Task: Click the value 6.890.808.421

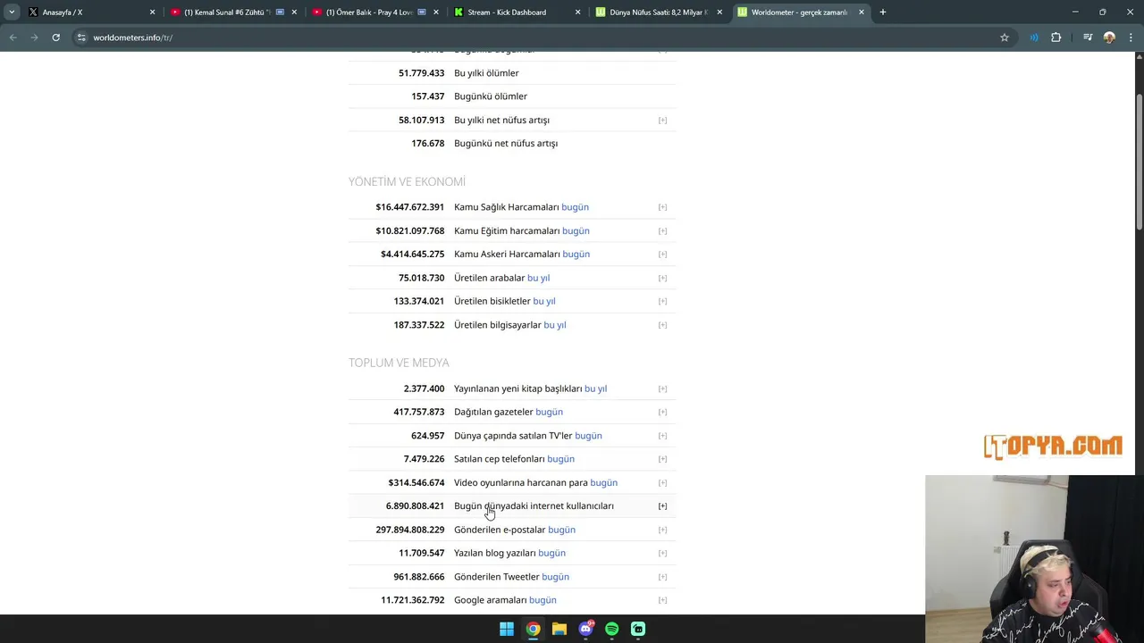Action: click(415, 505)
